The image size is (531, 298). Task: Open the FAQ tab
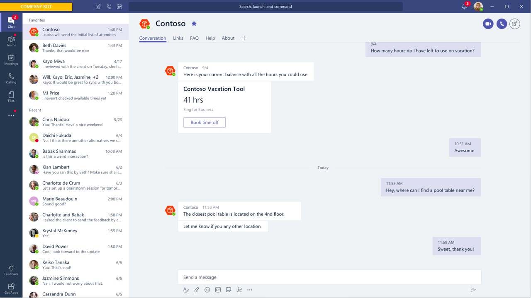[194, 38]
